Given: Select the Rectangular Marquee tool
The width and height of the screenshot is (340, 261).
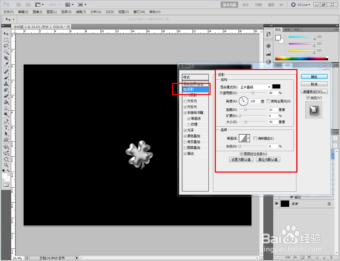Looking at the screenshot, I should 6,40.
